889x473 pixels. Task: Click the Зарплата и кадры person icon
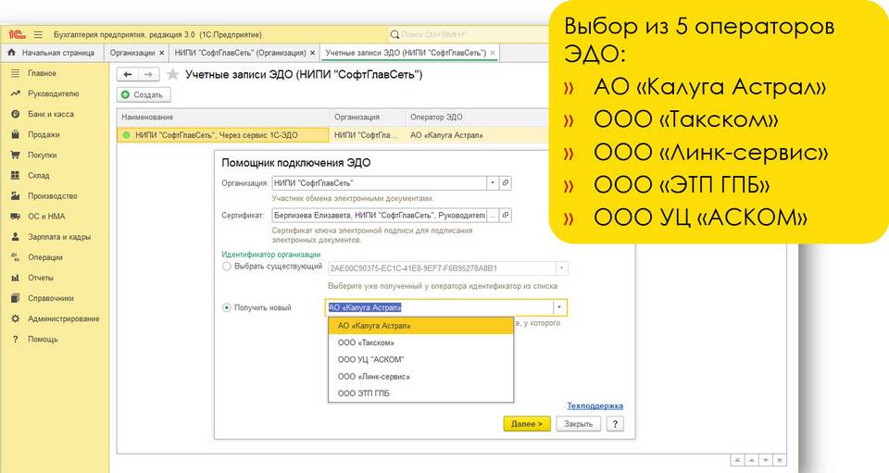16,237
